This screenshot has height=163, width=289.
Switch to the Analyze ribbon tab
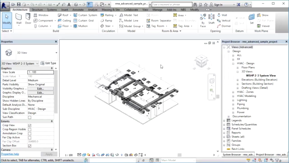coord(93,10)
